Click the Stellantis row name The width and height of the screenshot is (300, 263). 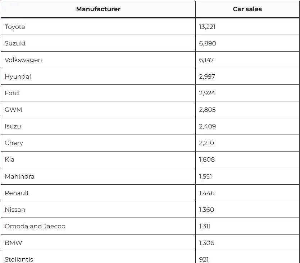[x=19, y=259]
